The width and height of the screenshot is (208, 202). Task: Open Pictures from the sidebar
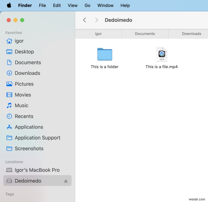pos(24,84)
